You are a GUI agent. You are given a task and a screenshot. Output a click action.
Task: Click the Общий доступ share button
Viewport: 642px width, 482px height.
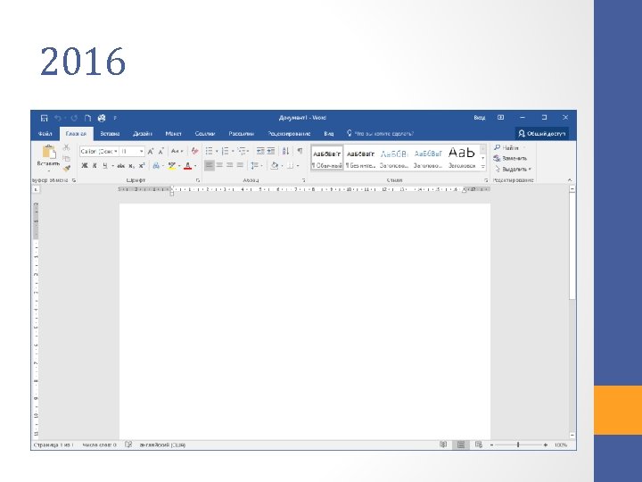pyautogui.click(x=542, y=134)
